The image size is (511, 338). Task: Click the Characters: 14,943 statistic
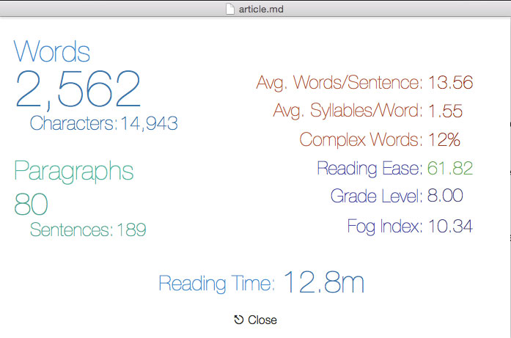pos(103,123)
